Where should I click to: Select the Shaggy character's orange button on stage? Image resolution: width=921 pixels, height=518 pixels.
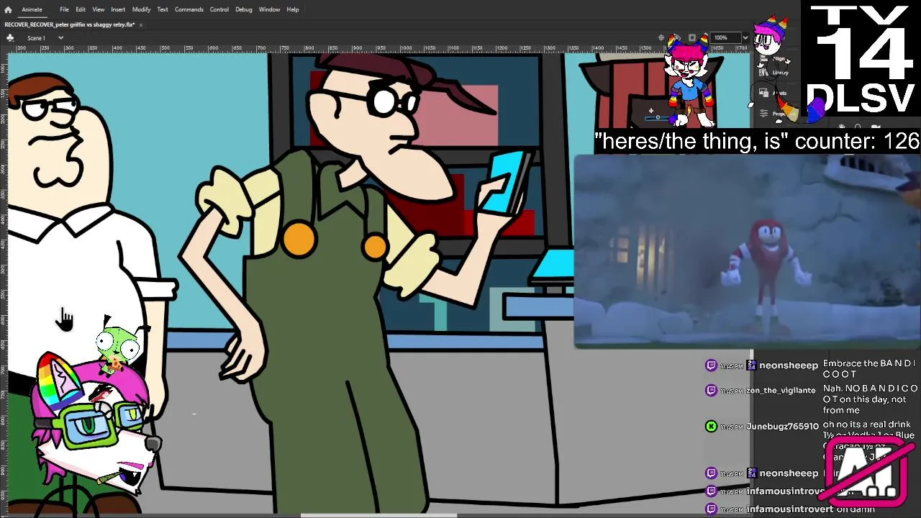[299, 238]
